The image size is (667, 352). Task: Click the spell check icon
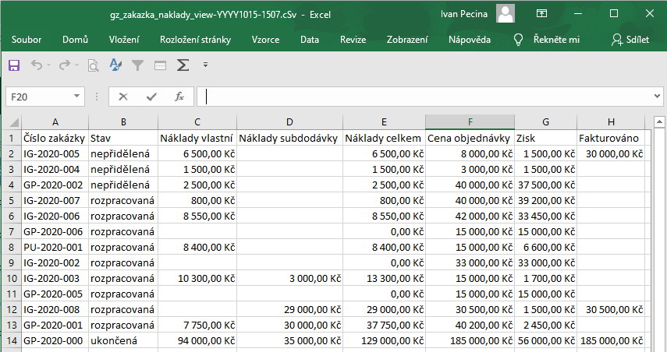tap(115, 65)
